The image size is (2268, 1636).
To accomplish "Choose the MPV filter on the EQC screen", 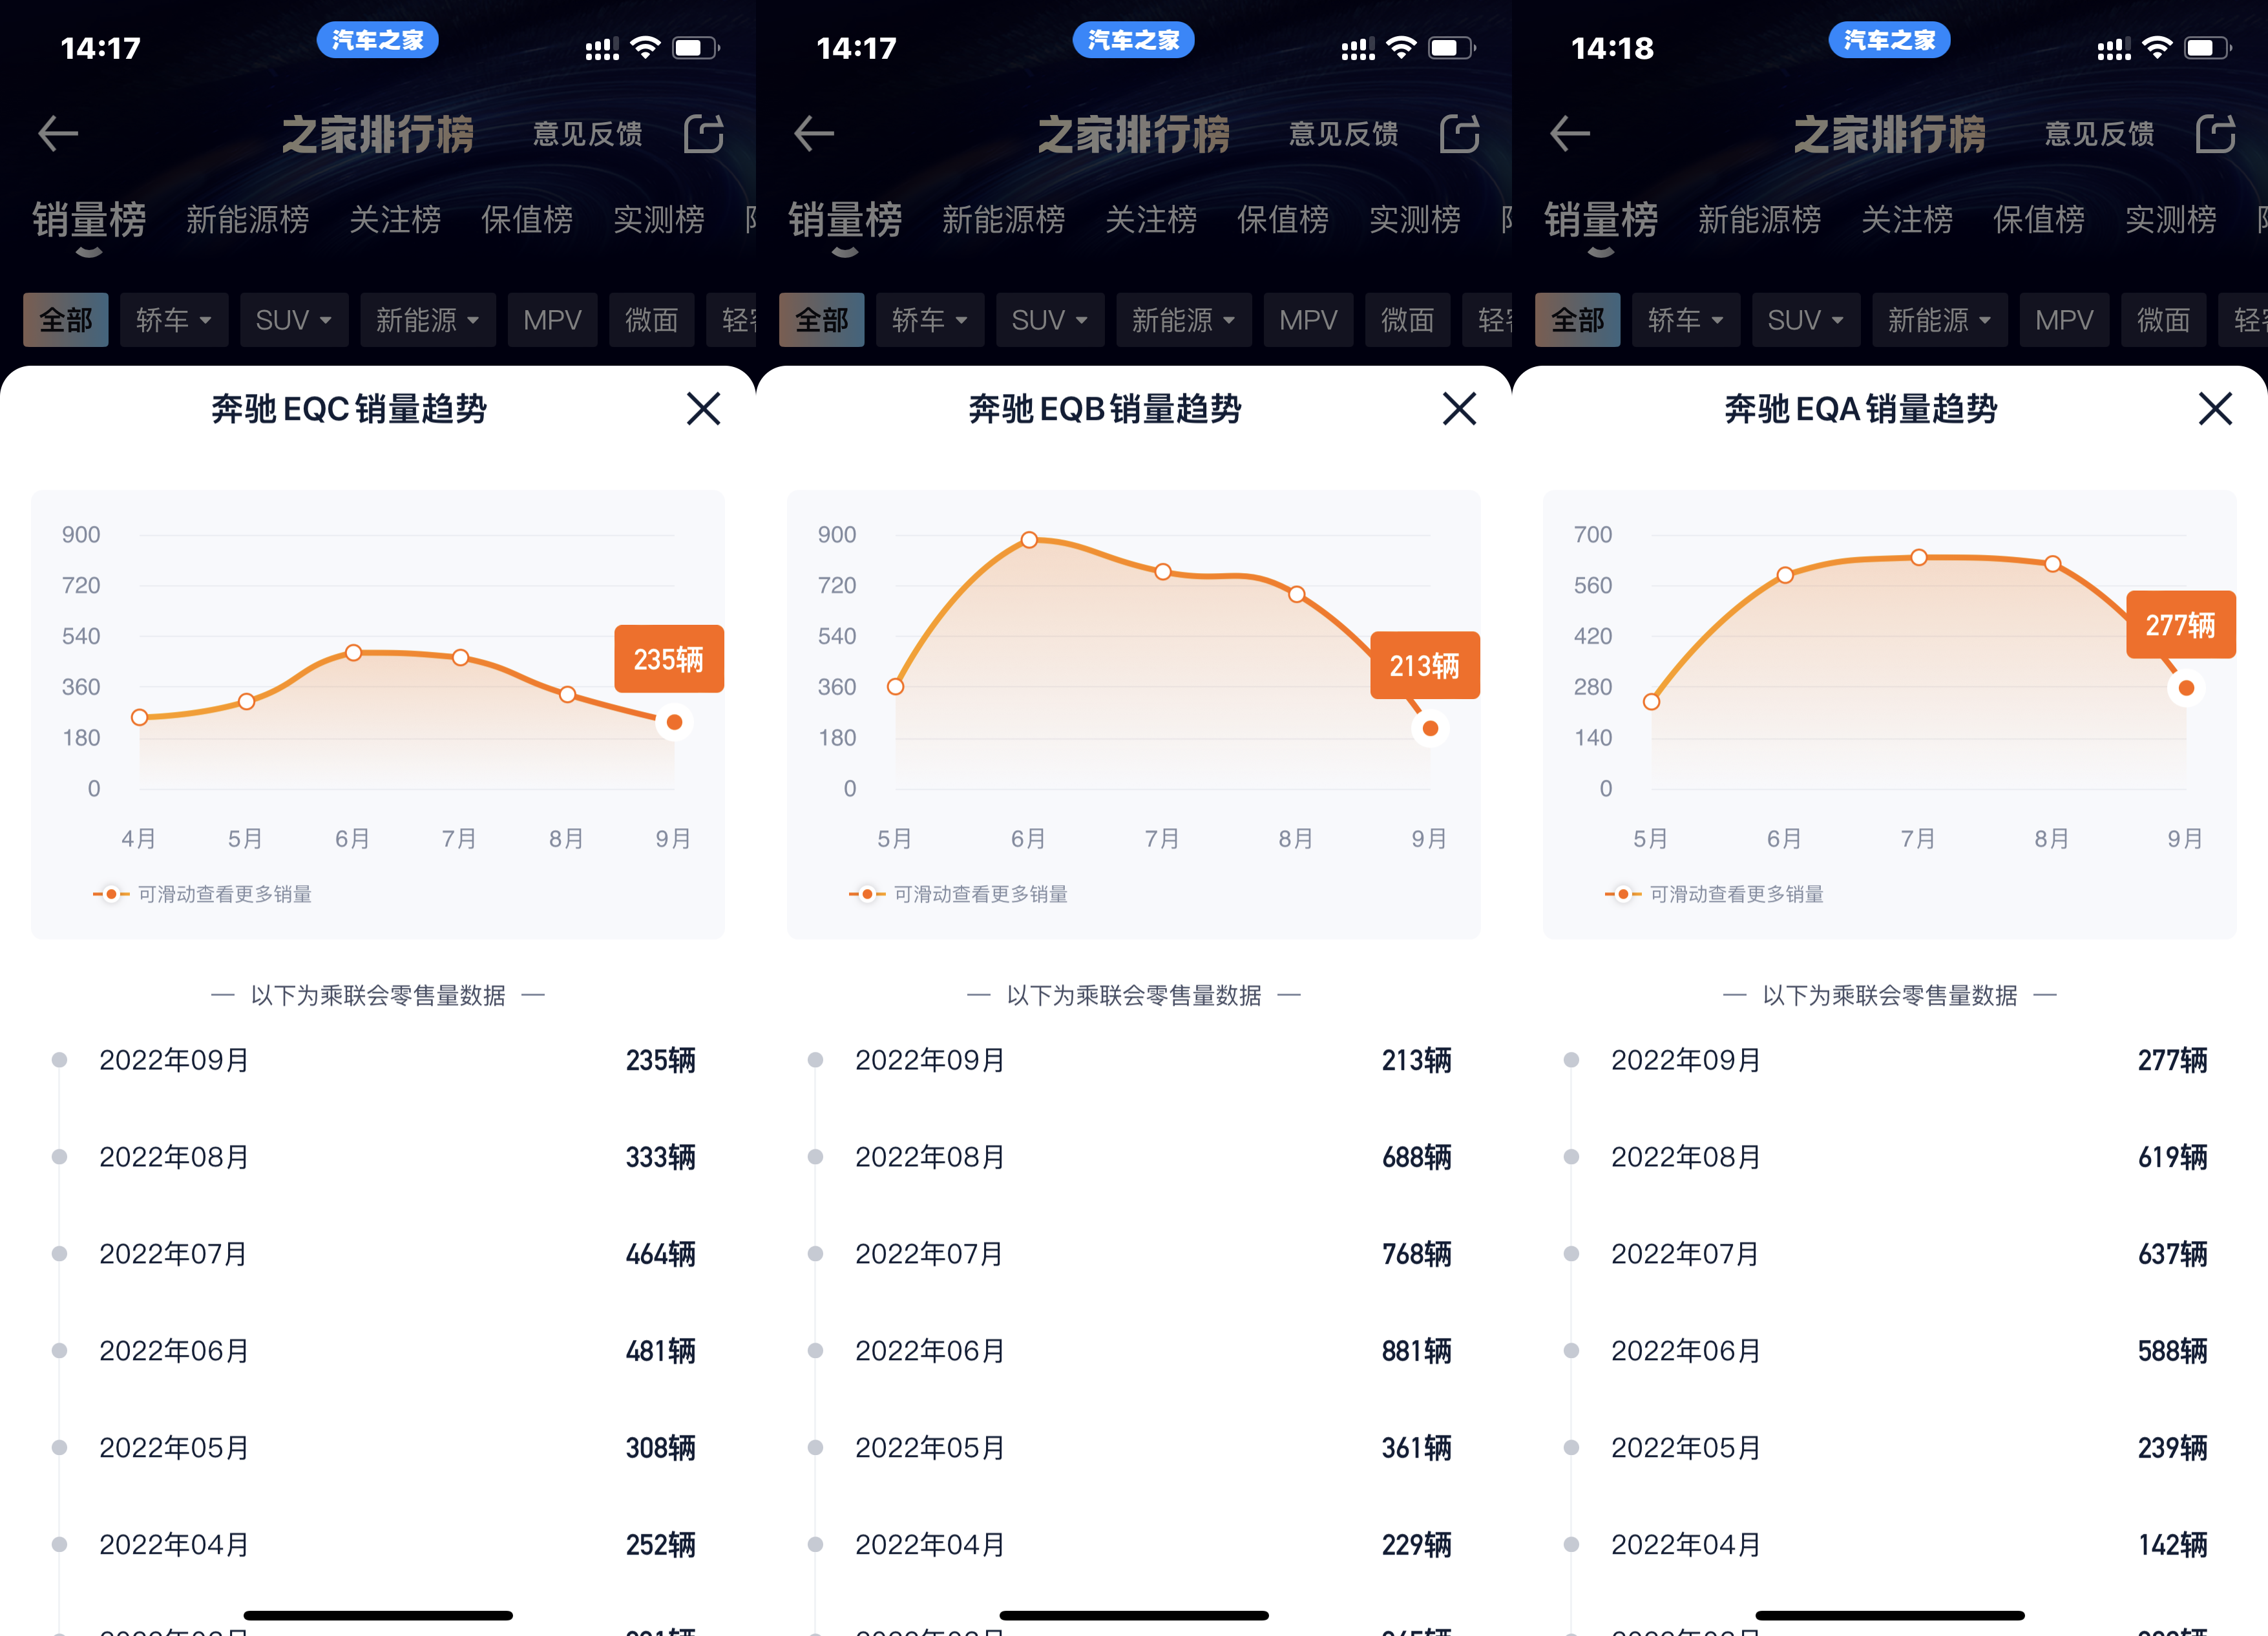I will point(553,320).
